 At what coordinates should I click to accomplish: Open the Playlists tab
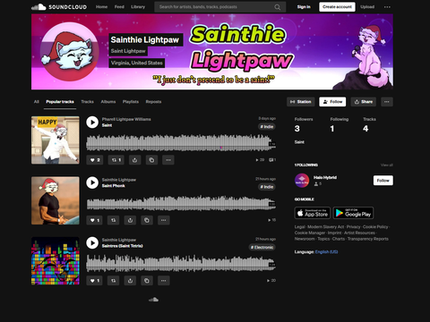[131, 102]
